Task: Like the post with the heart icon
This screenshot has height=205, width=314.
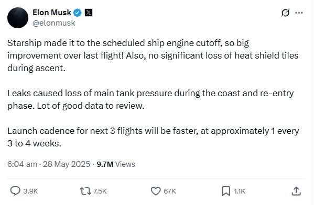Action: 156,191
